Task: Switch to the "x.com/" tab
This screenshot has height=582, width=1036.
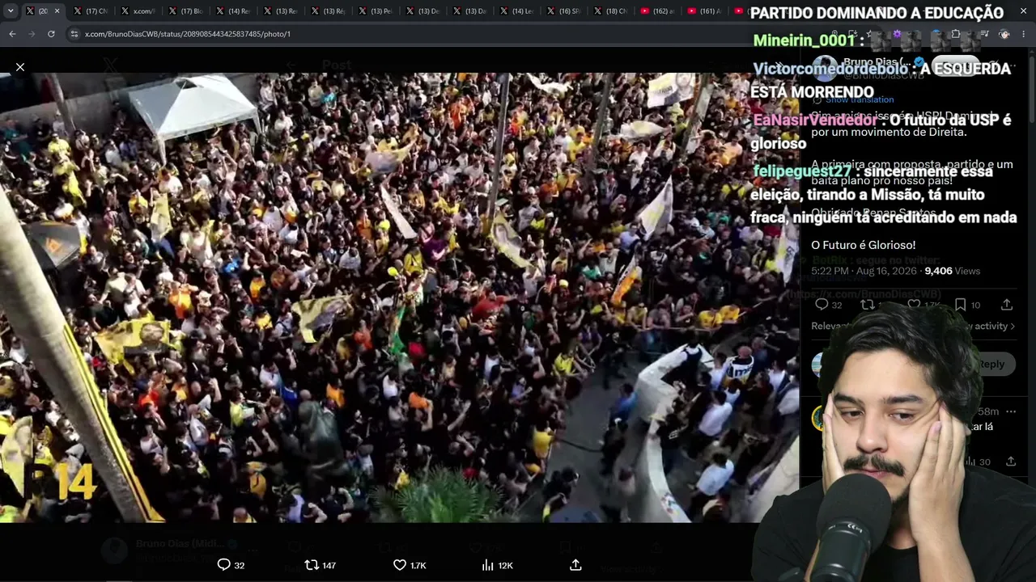Action: click(138, 11)
